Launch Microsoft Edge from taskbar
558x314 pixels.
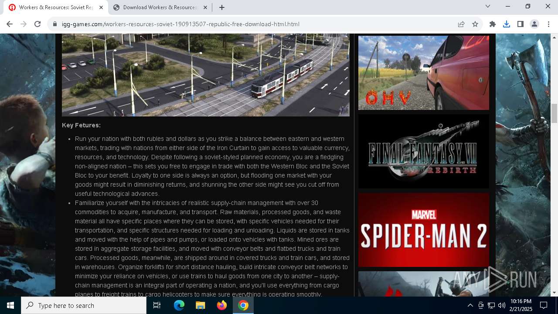click(179, 305)
